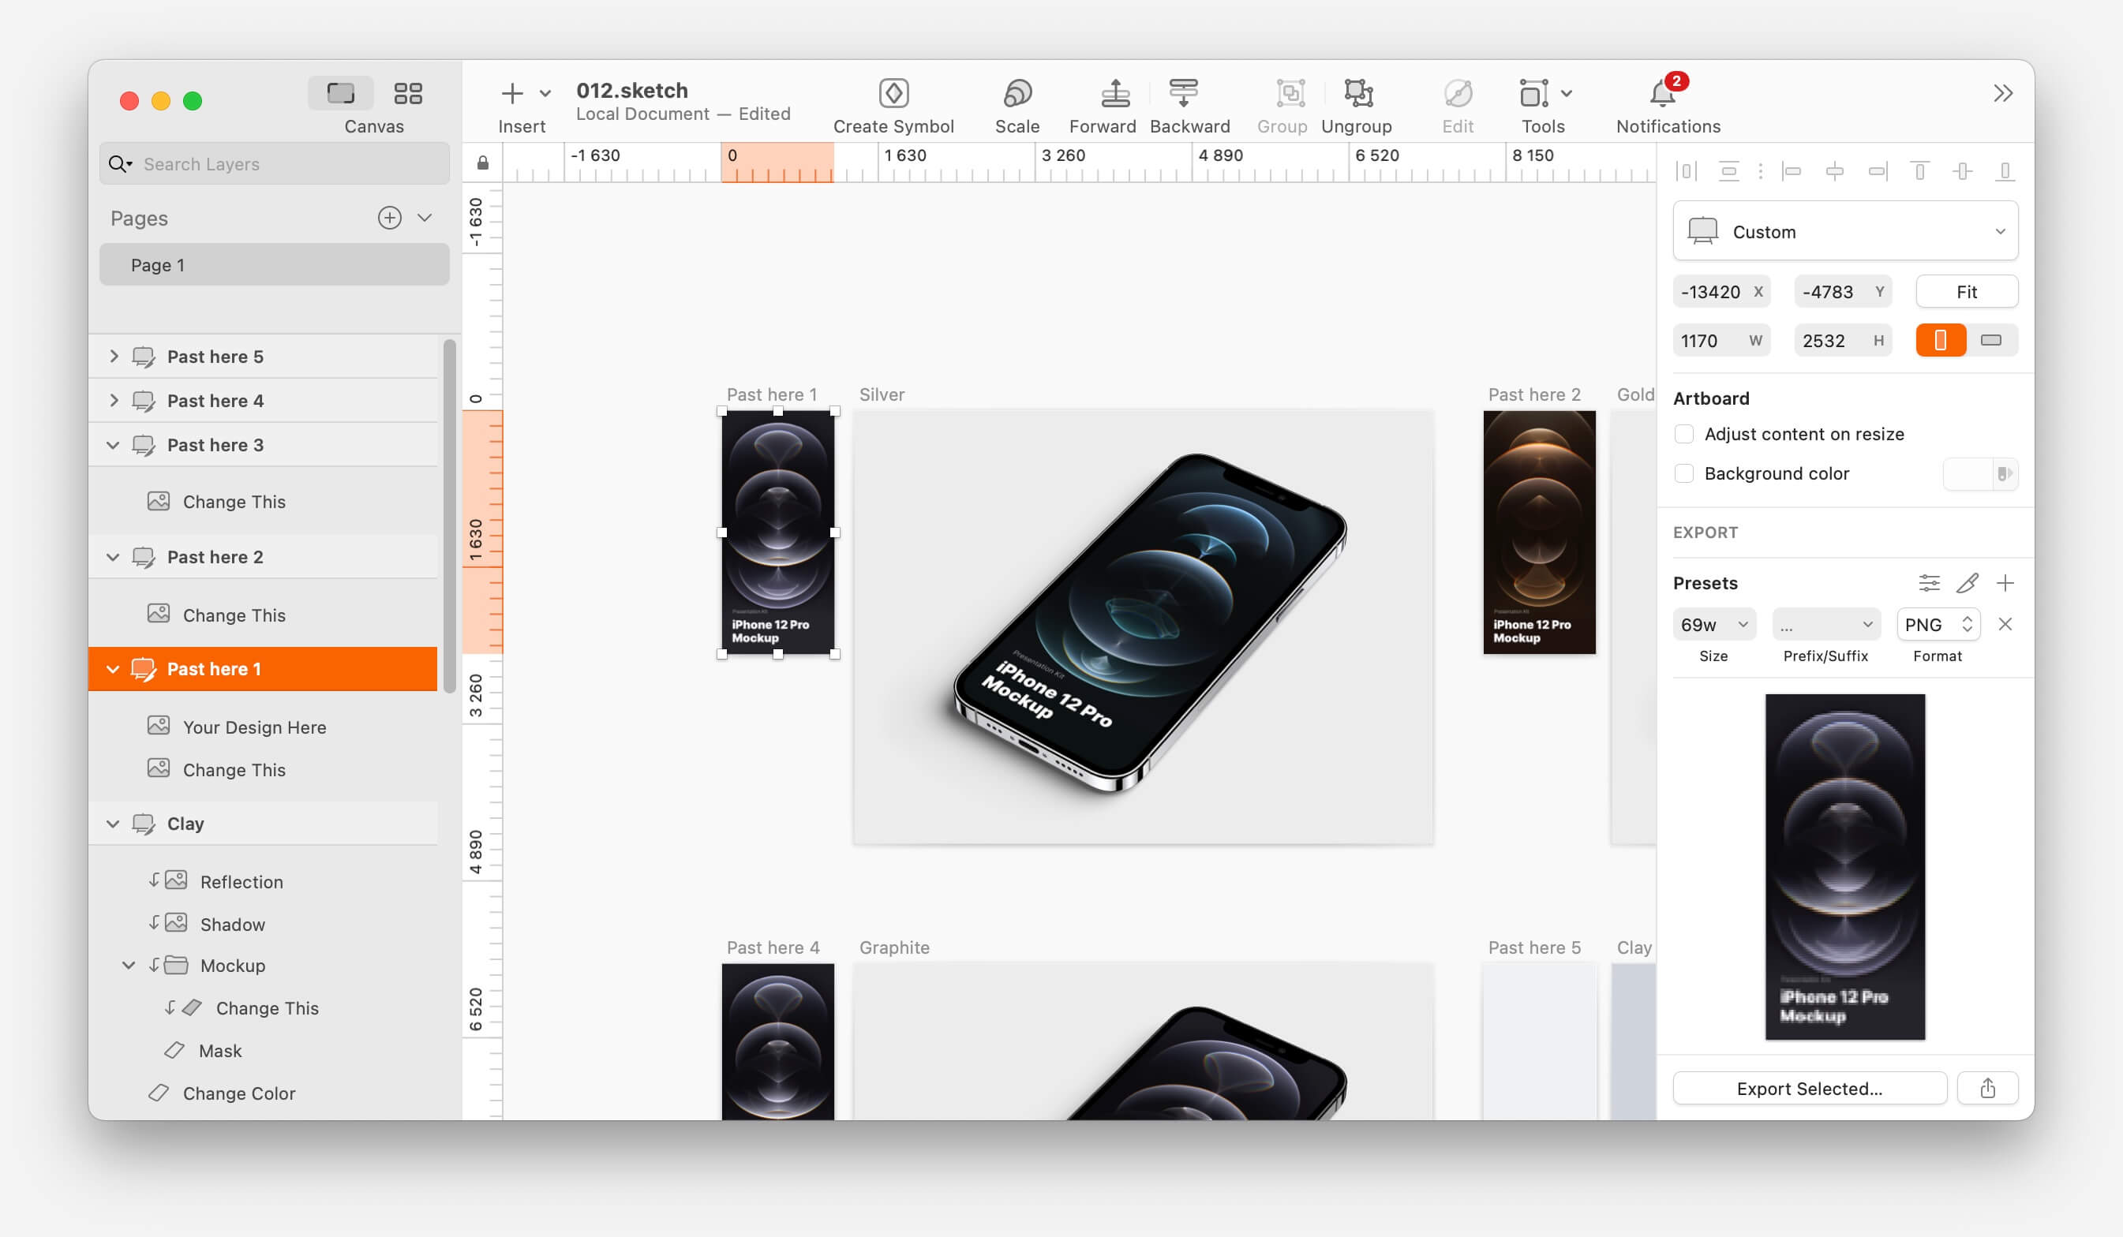
Task: Select the Your Design Here layer
Action: click(x=263, y=727)
